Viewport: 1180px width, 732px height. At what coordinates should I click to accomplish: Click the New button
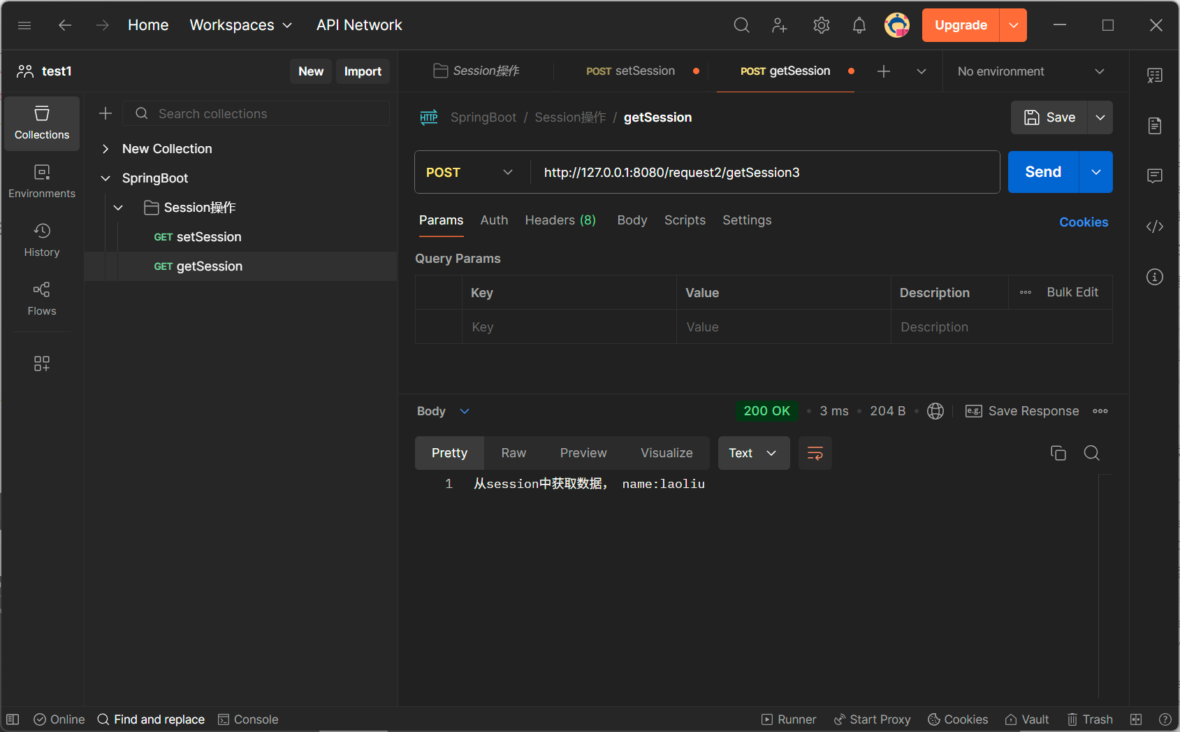(x=311, y=71)
